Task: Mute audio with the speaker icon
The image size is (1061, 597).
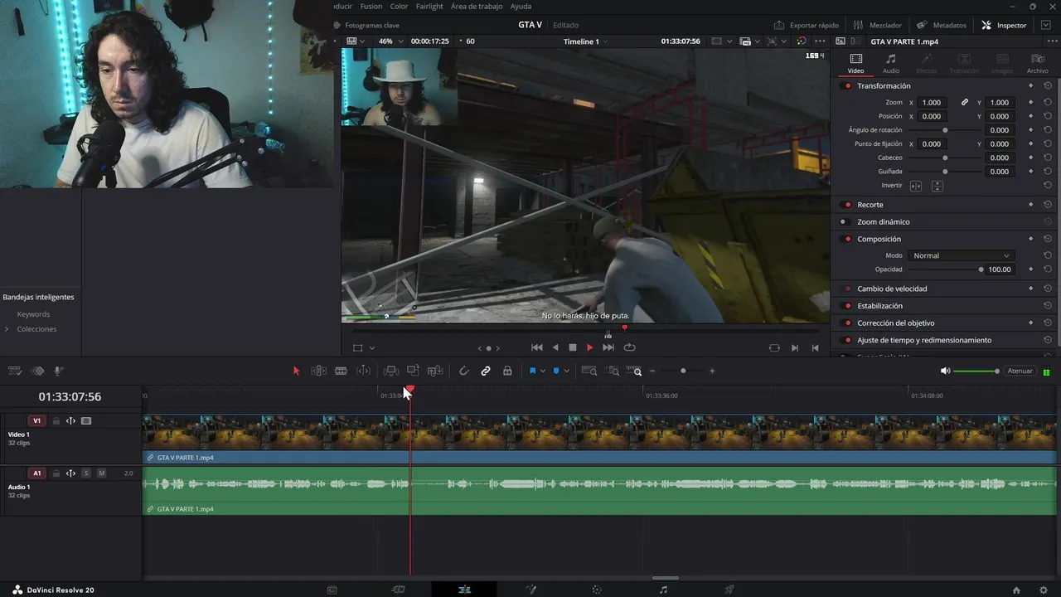Action: (945, 371)
